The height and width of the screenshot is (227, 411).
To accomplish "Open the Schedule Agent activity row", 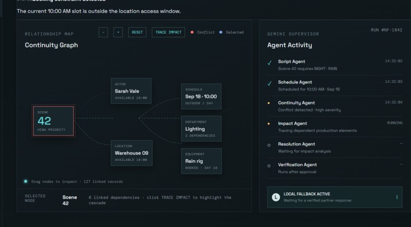I will [335, 86].
